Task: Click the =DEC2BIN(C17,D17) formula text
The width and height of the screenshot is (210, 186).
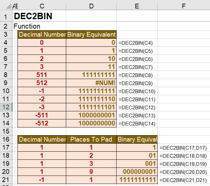Action: (183, 148)
